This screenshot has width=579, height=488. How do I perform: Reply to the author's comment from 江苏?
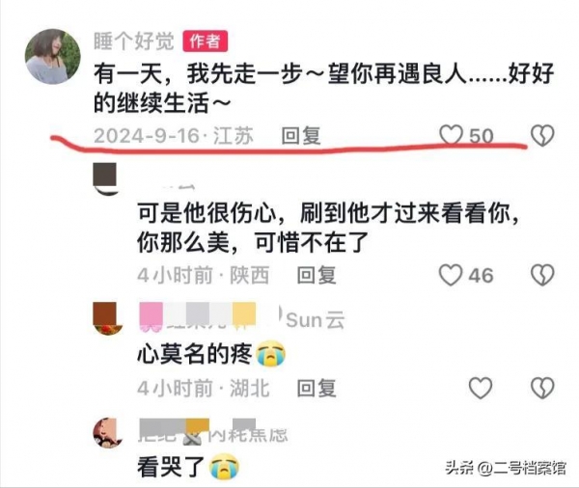click(301, 135)
